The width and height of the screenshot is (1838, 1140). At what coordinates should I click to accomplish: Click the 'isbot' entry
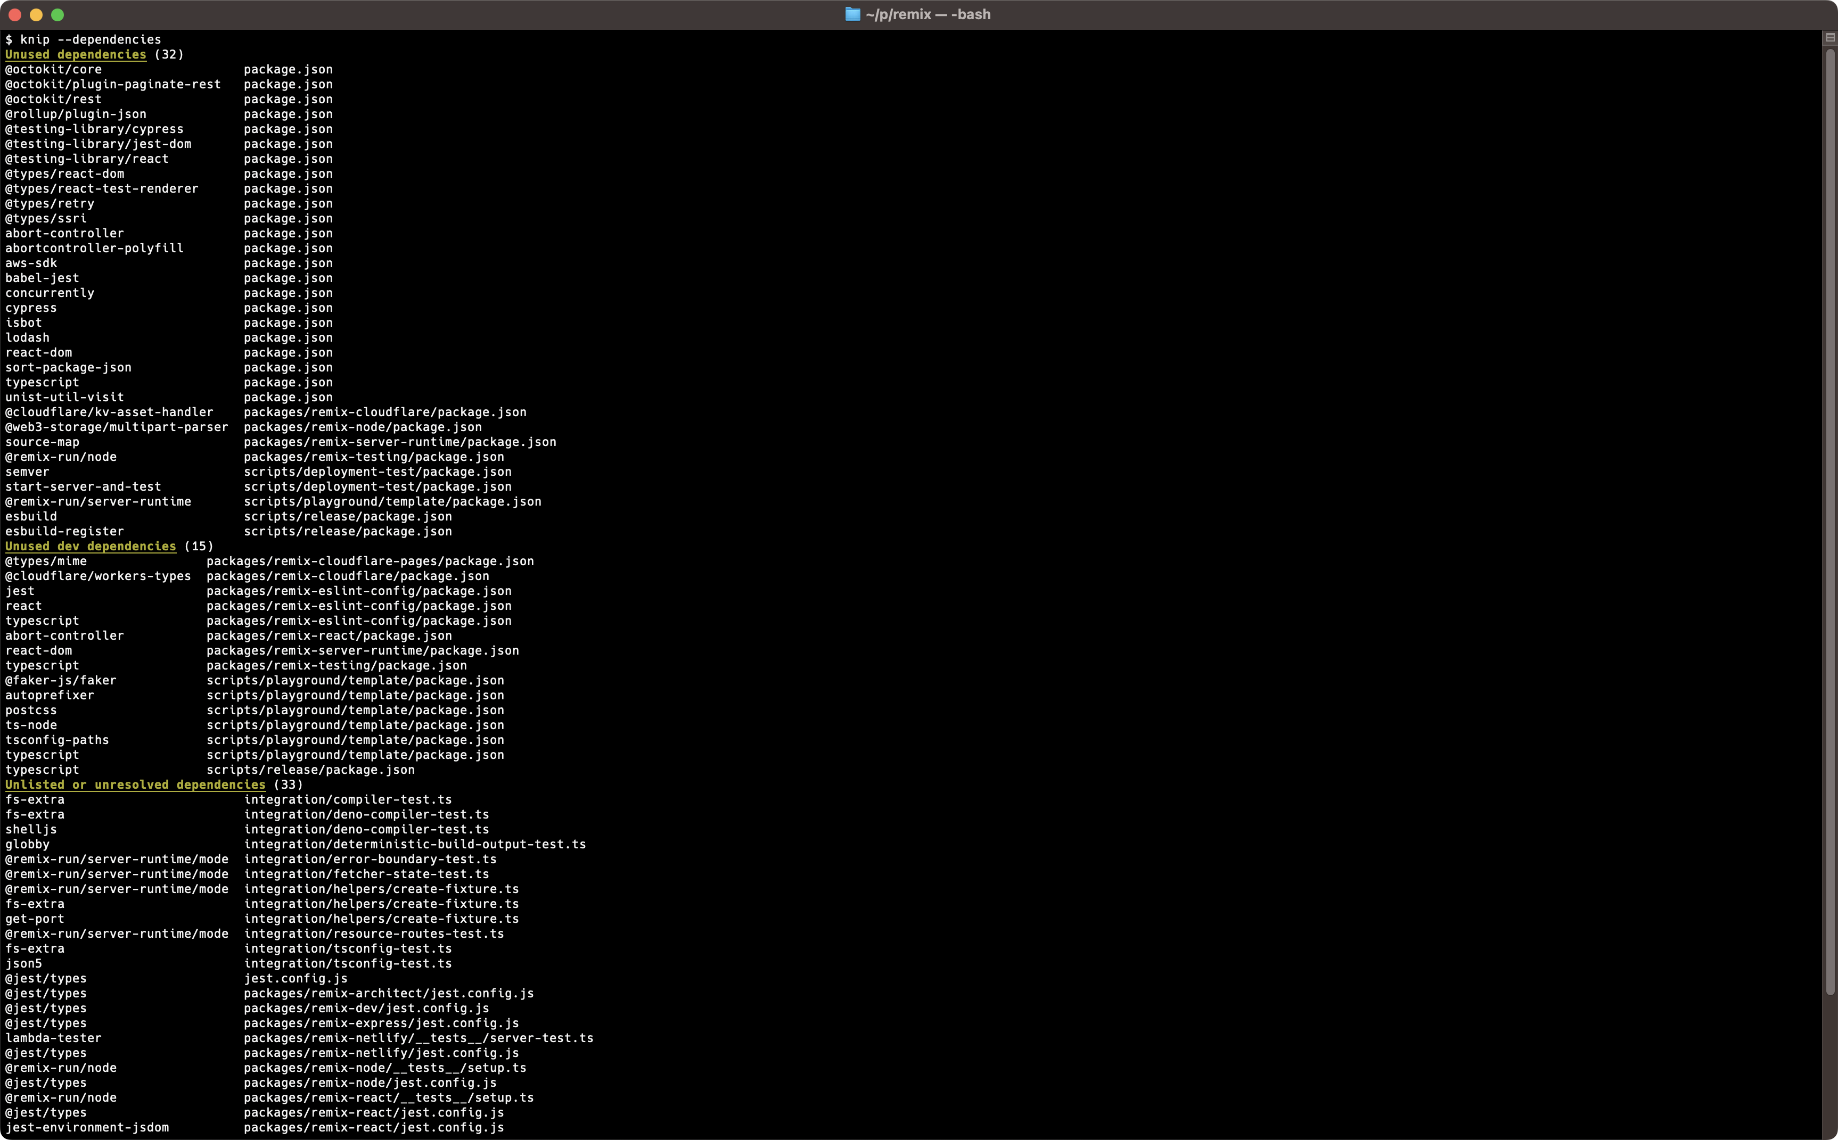tap(23, 323)
